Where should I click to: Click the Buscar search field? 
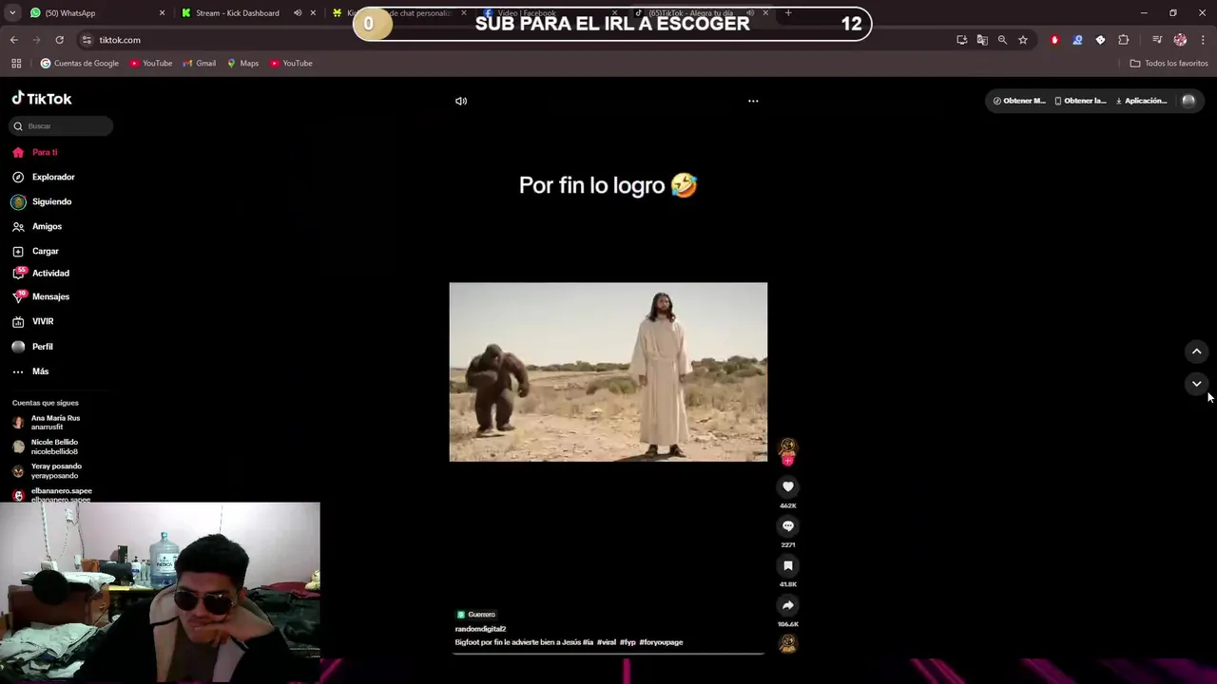(61, 126)
